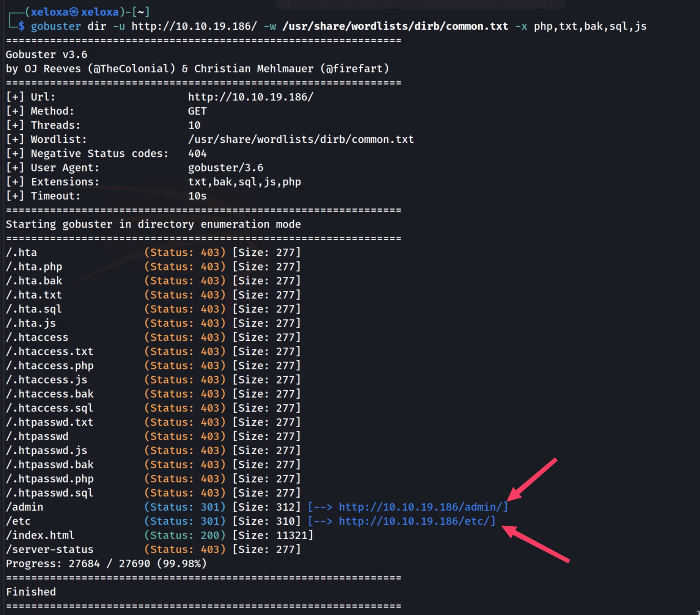Click the dollar sign shell prompt
Viewport: 700px width, 615px height.
pyautogui.click(x=22, y=26)
